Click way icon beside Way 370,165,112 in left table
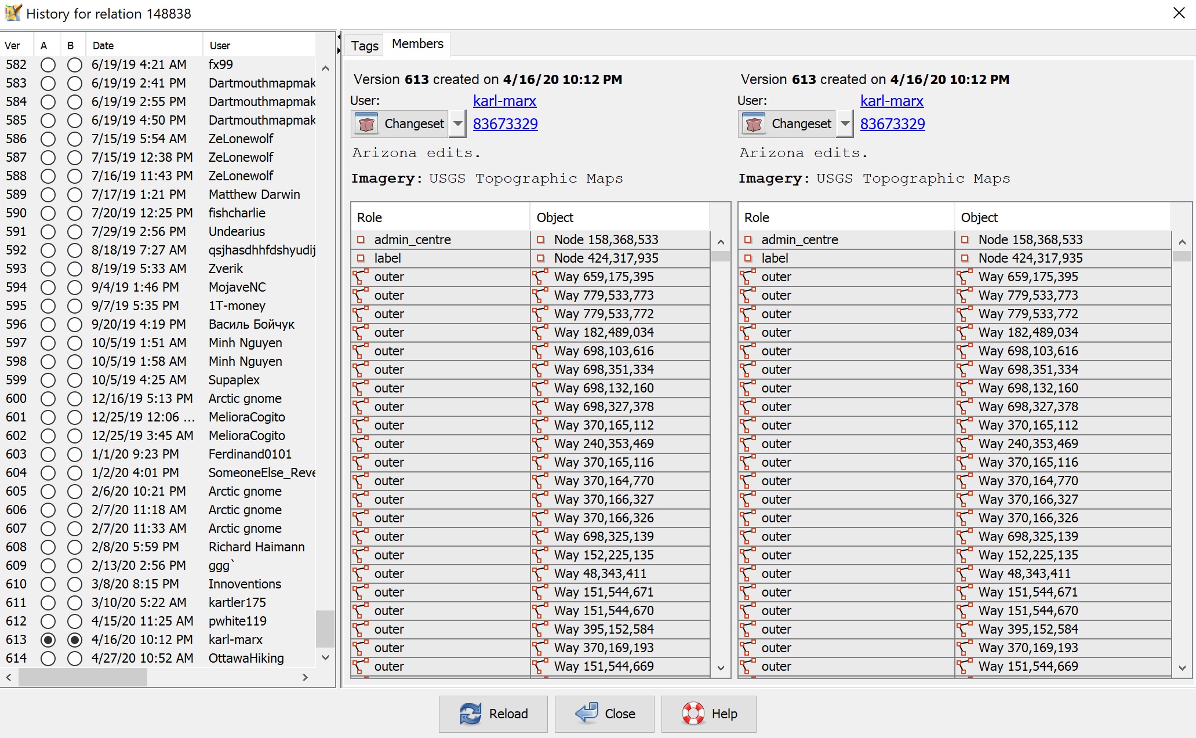 click(x=540, y=425)
